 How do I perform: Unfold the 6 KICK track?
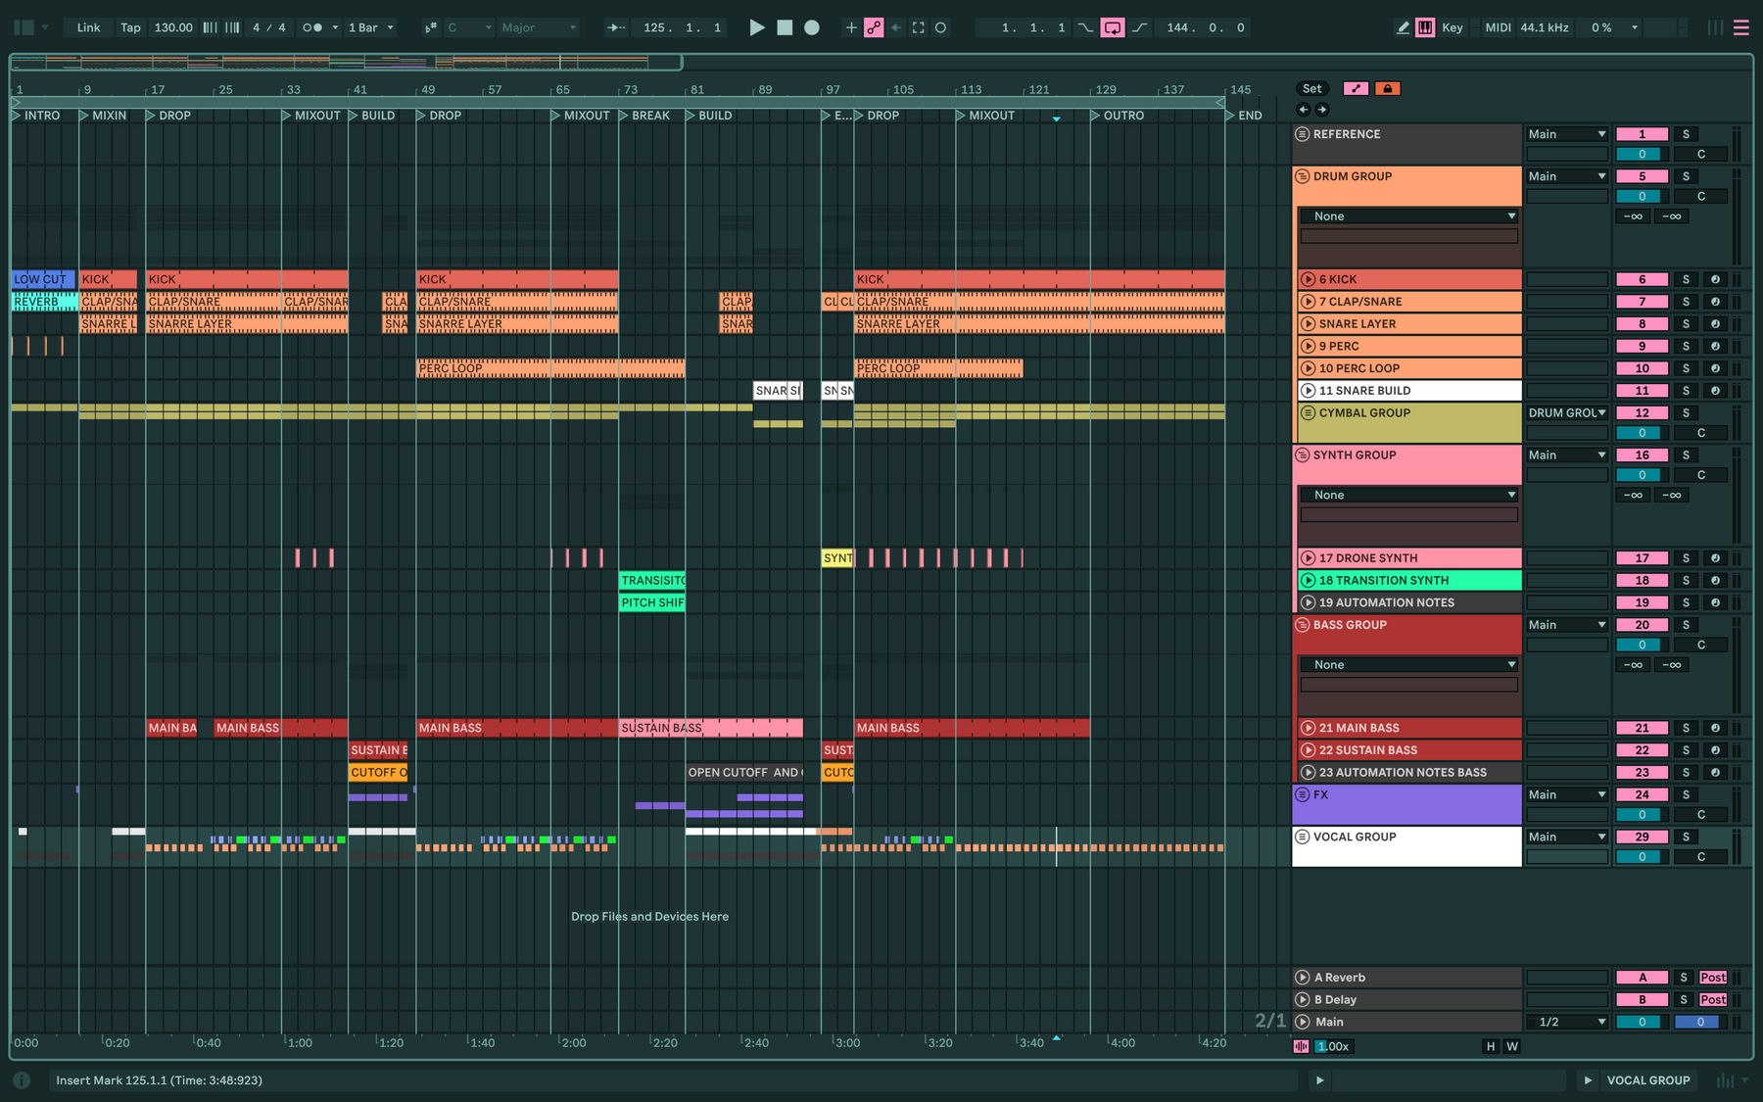coord(1308,279)
